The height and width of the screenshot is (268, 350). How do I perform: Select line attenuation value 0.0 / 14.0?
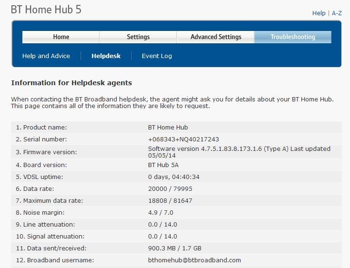coord(162,224)
